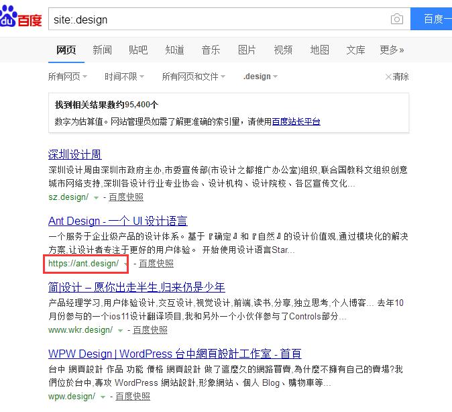Click the https://ant.design/ URL
This screenshot has width=452, height=412.
(x=84, y=264)
